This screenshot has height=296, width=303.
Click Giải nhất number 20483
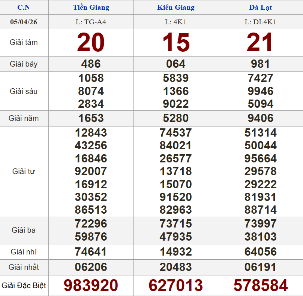coord(175,267)
